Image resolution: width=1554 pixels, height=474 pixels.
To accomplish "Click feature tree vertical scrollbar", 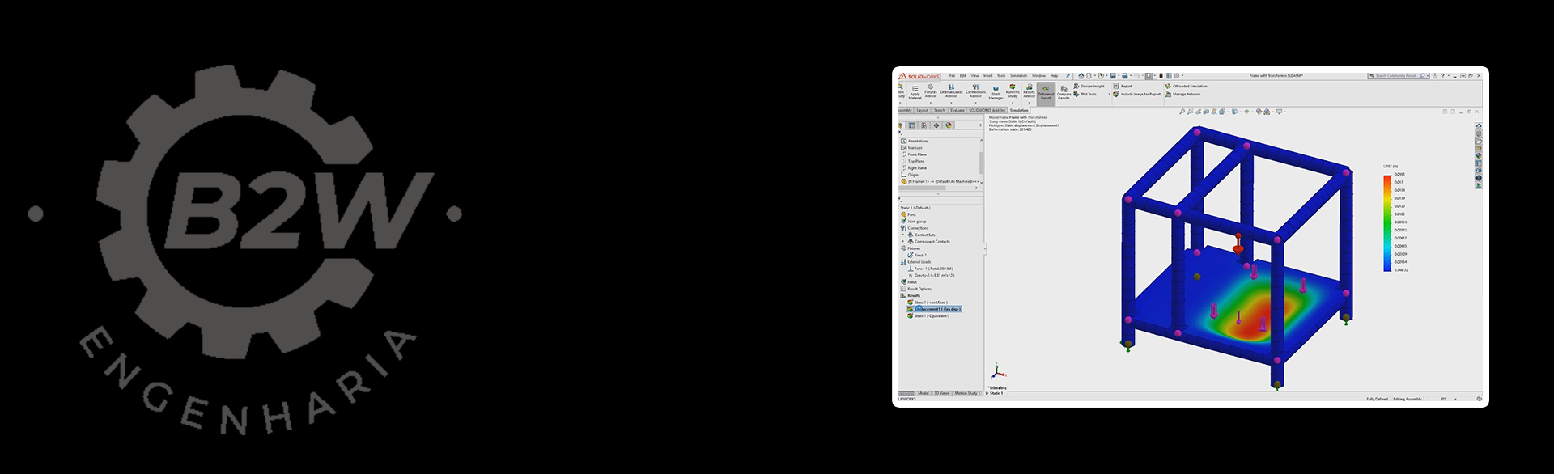I will pos(981,163).
